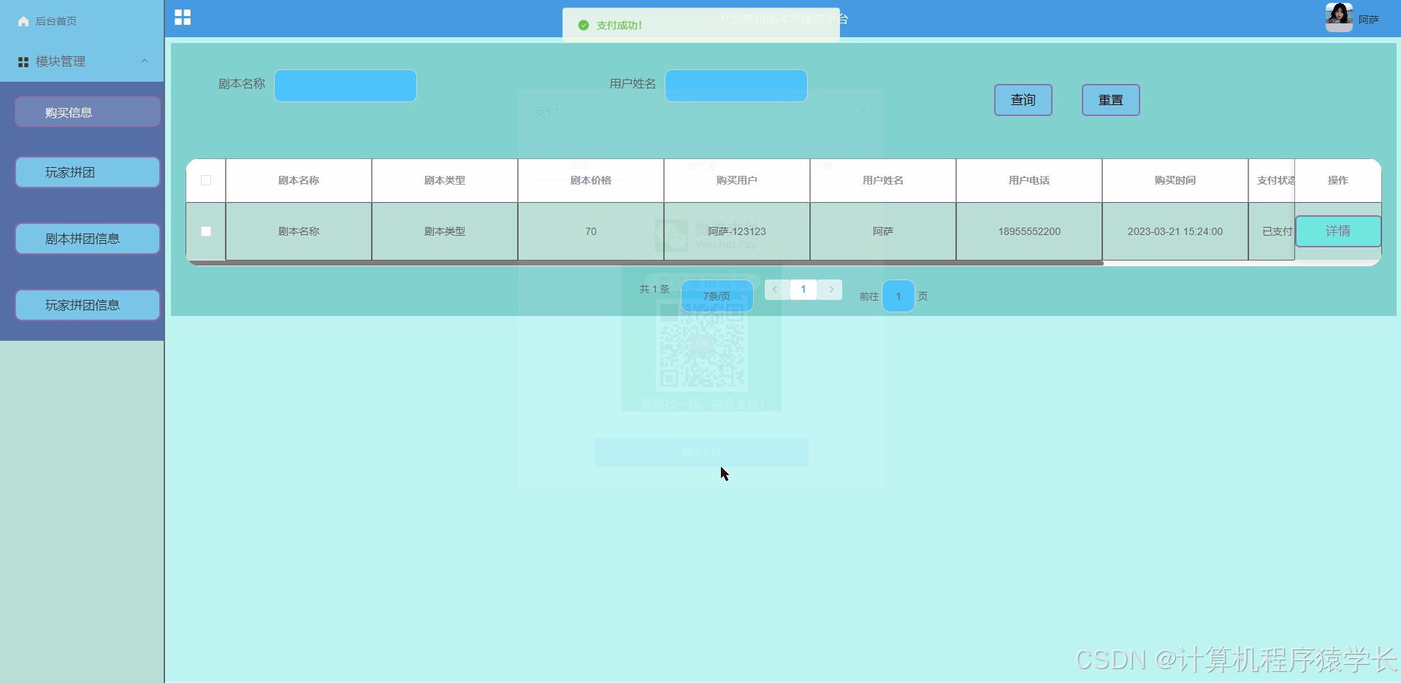
Task: Click the green success check icon
Action: (583, 26)
